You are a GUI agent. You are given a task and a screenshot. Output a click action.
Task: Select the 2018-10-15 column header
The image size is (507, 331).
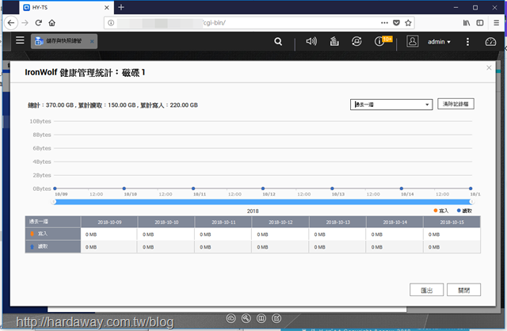click(452, 222)
